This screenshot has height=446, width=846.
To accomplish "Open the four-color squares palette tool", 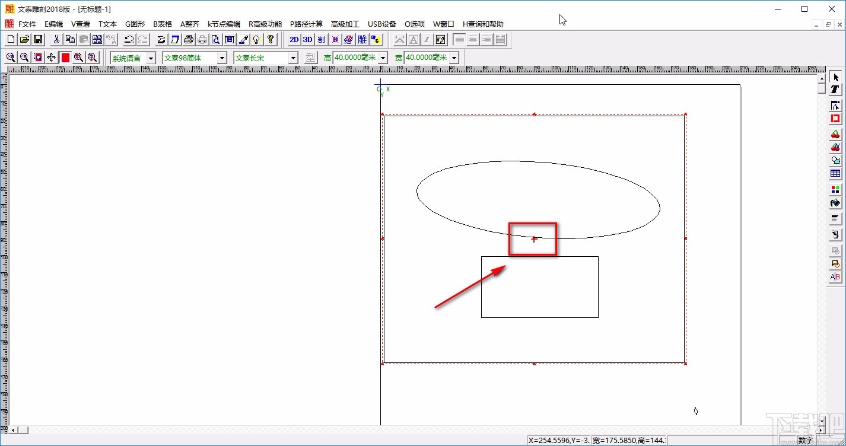I will click(835, 190).
